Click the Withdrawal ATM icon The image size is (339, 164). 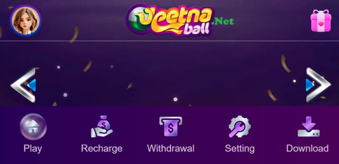tap(170, 126)
